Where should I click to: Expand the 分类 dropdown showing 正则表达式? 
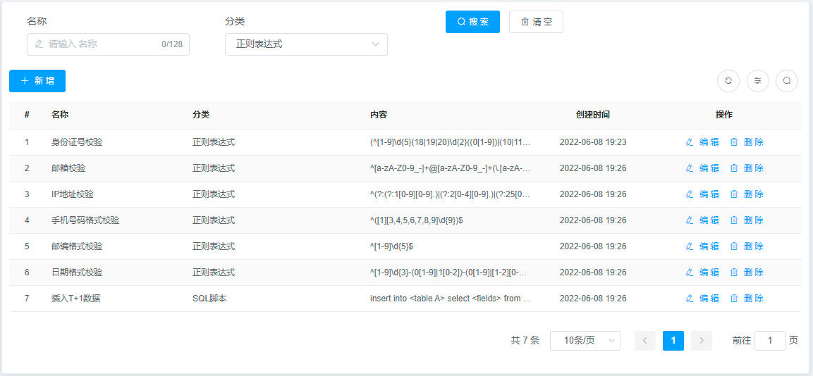pyautogui.click(x=306, y=44)
